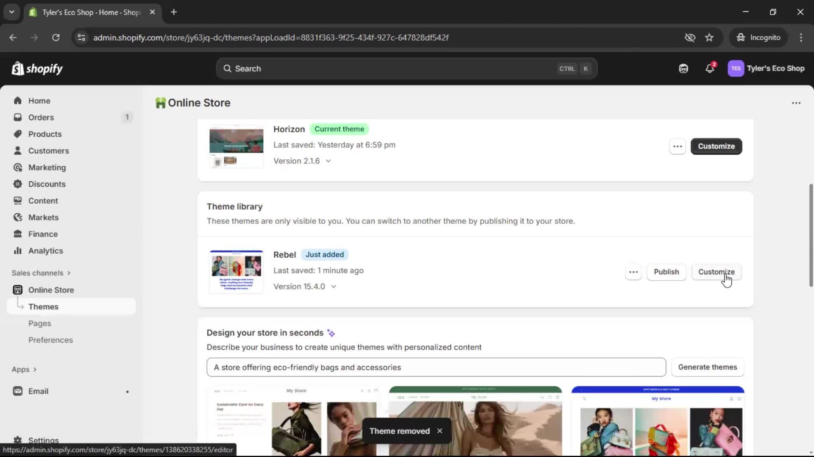Publish the Rebel theme
The width and height of the screenshot is (814, 457).
coord(666,272)
